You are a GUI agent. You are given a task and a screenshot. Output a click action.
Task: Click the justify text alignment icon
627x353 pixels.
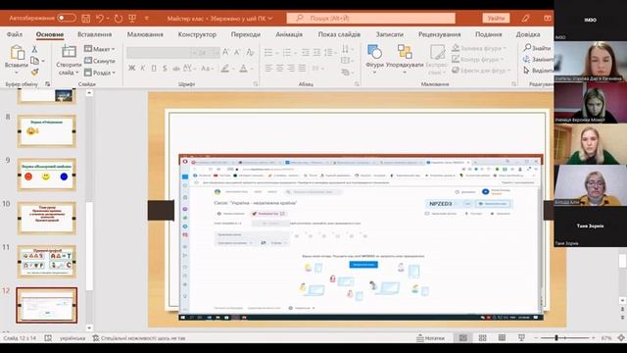pyautogui.click(x=302, y=69)
